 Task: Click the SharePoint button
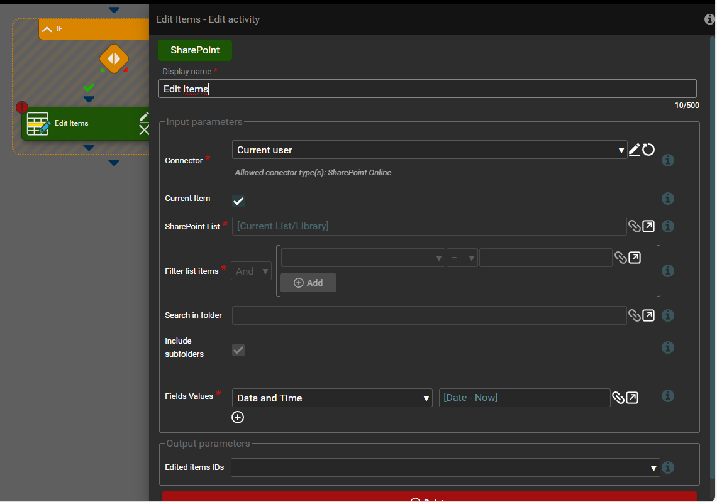pos(195,50)
